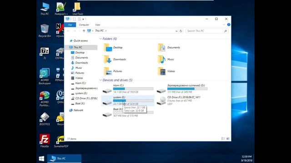Click This PC in address breadcrumb

tap(99, 31)
